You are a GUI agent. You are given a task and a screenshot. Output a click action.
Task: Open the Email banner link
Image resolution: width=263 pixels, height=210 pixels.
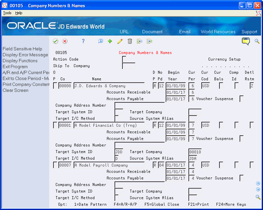tap(185, 32)
